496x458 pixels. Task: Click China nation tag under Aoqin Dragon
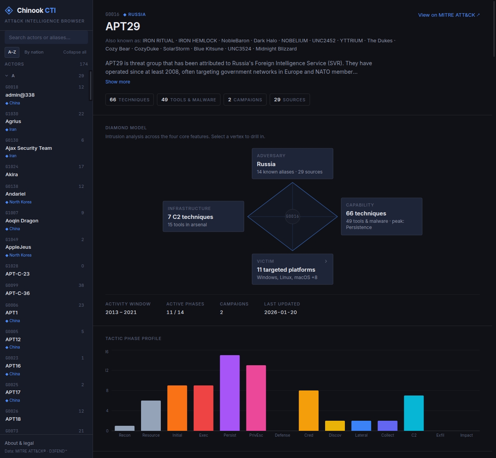[13, 229]
